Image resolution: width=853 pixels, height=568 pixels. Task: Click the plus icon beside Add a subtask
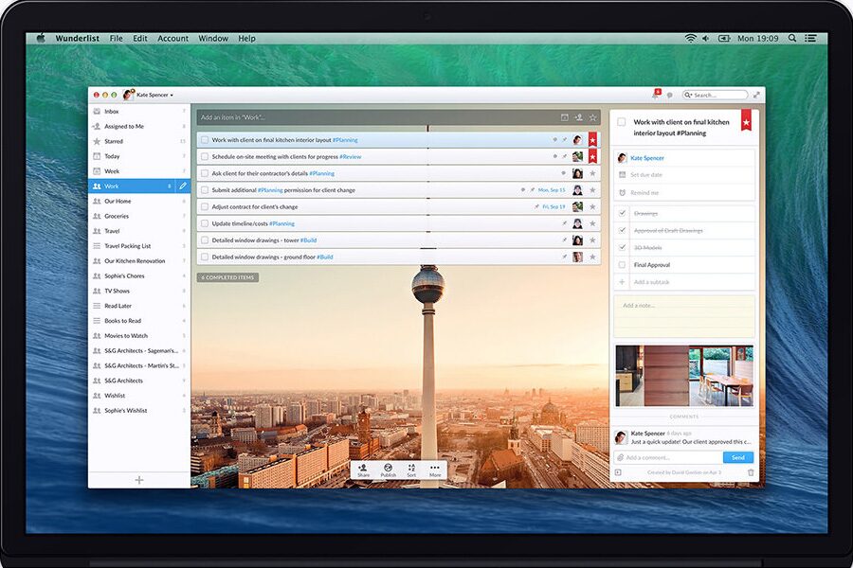[x=622, y=281]
